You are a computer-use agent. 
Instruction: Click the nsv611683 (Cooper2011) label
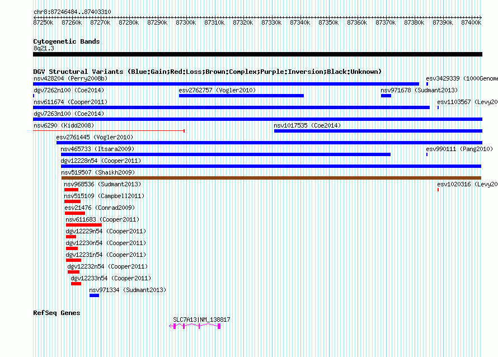(x=102, y=219)
